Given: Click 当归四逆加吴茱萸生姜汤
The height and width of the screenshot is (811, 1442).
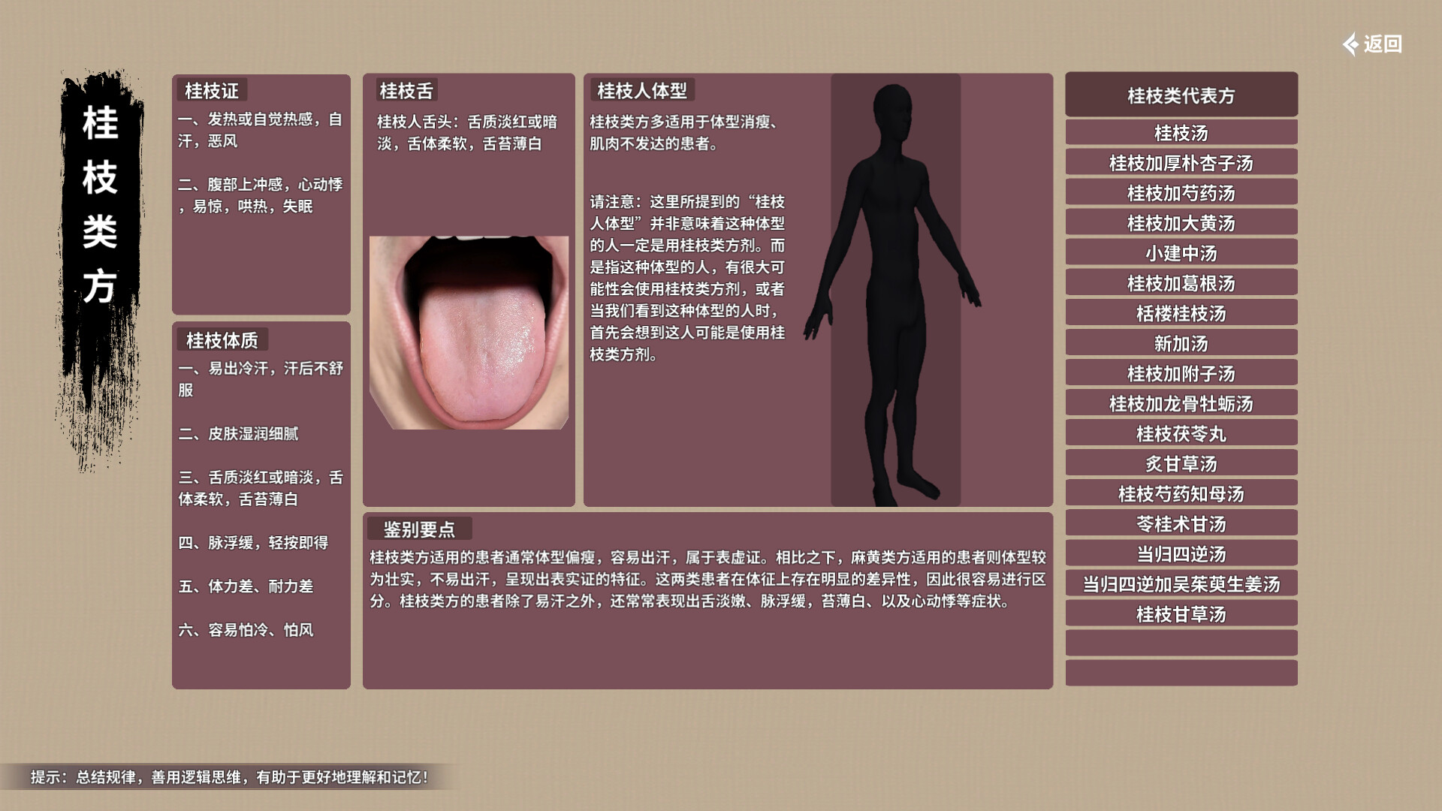Looking at the screenshot, I should pyautogui.click(x=1181, y=583).
